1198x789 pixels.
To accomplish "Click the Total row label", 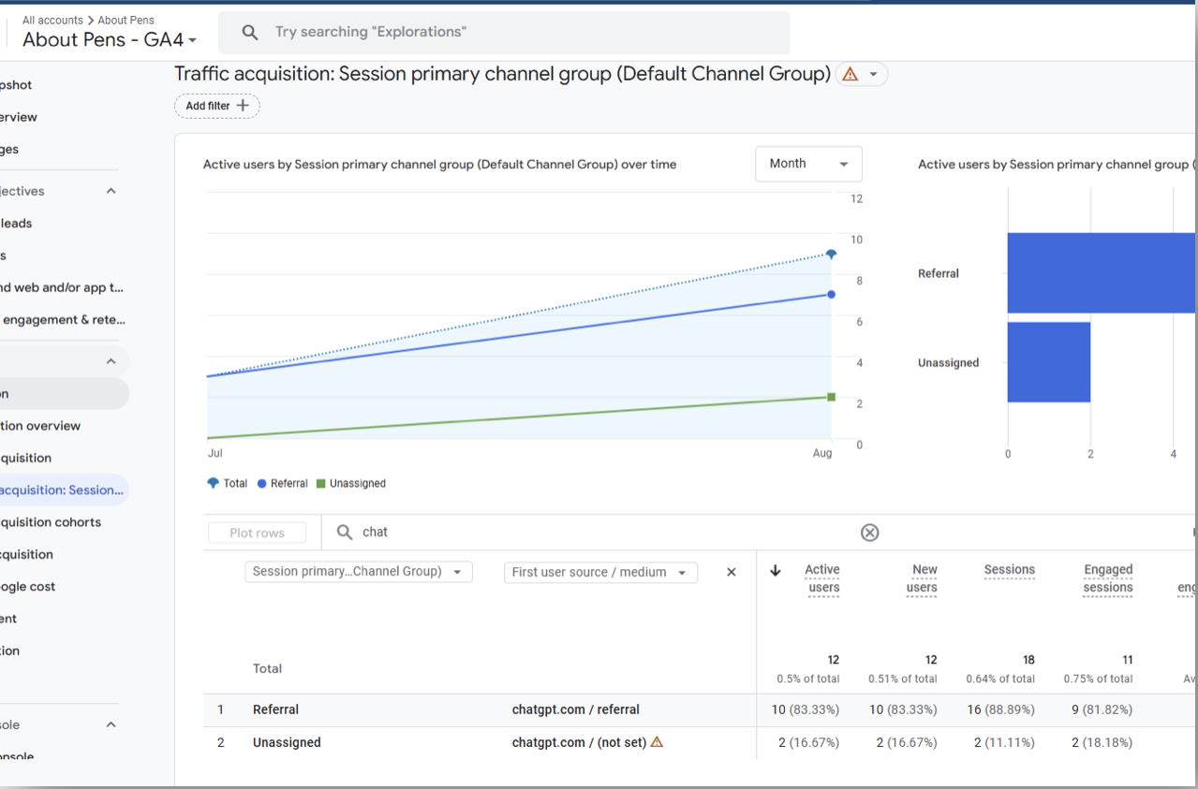I will coord(268,669).
